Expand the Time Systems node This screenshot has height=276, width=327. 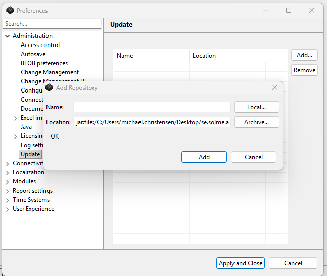pyautogui.click(x=8, y=200)
